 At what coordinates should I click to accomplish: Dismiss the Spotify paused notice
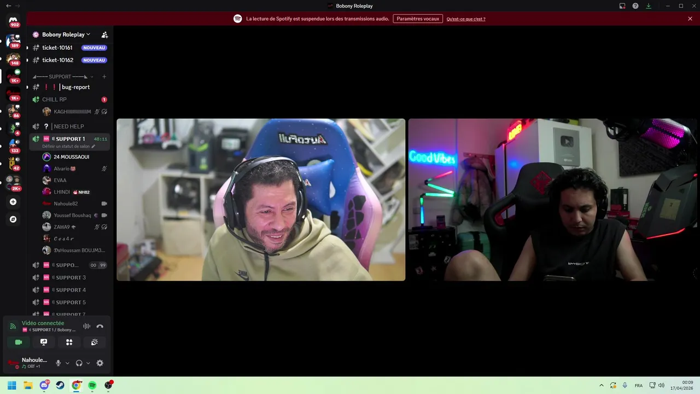click(690, 19)
